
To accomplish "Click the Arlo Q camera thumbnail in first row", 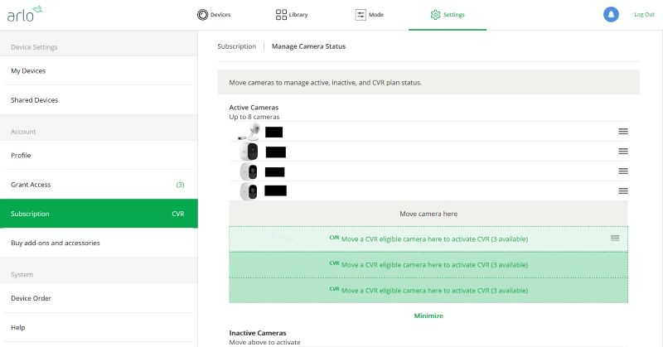I will click(249, 132).
